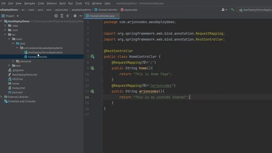Open the View menu
272x153 pixels.
(x=18, y=3)
